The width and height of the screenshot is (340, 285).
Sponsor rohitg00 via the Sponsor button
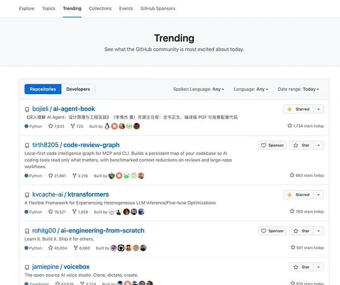272,231
